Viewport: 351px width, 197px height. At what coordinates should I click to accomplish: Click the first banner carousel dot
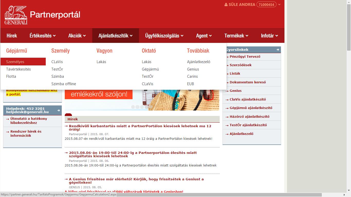tap(133, 107)
